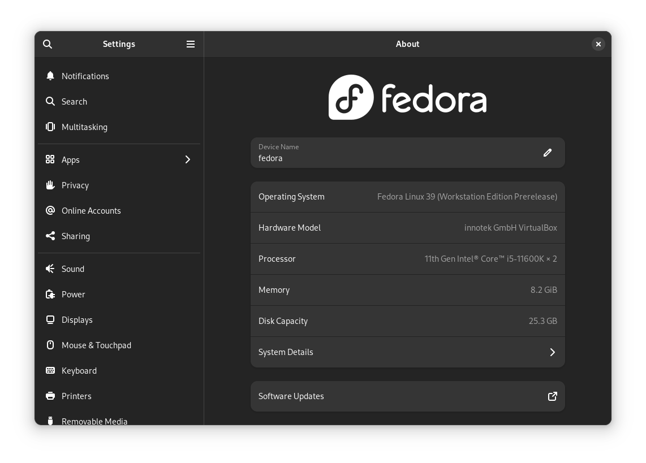Click the Notifications bell icon

[50, 76]
